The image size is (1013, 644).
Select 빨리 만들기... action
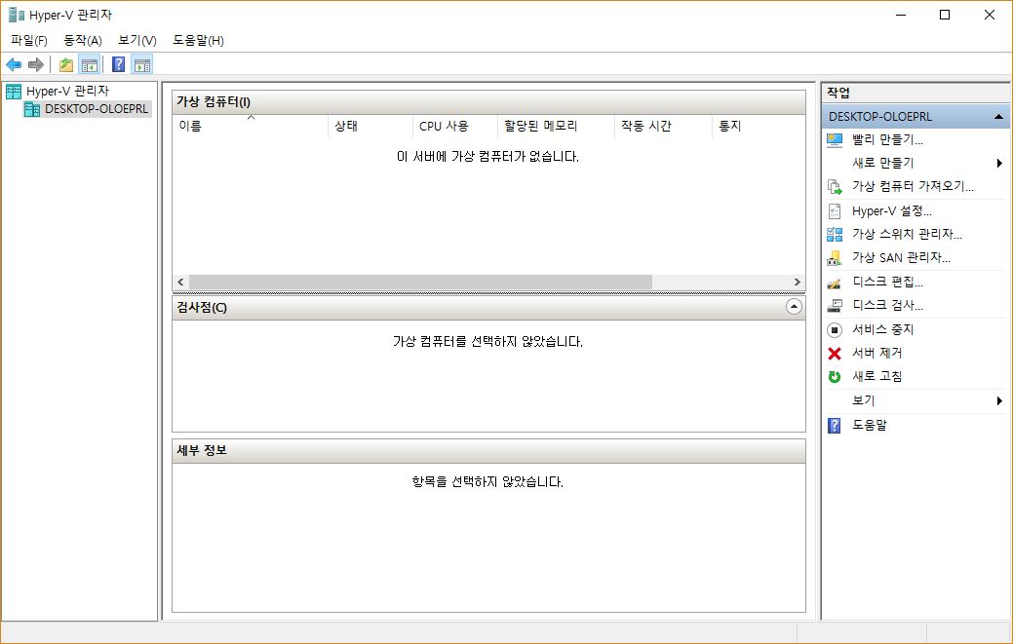coord(887,140)
